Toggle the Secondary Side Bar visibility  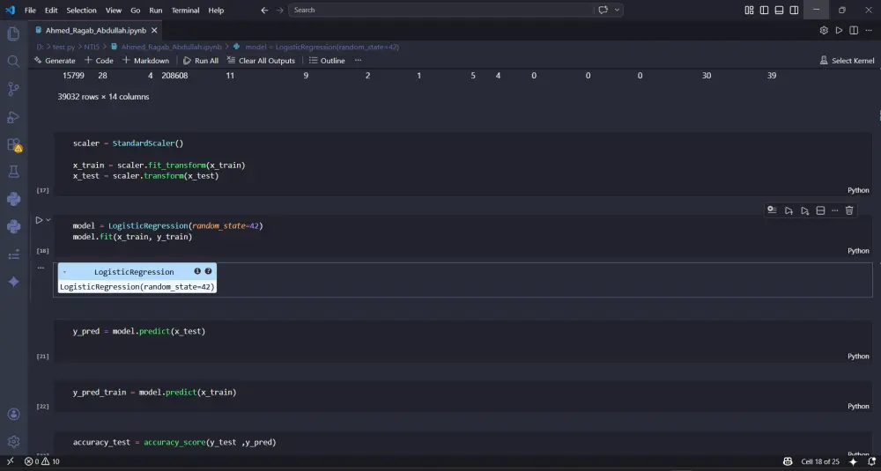794,10
